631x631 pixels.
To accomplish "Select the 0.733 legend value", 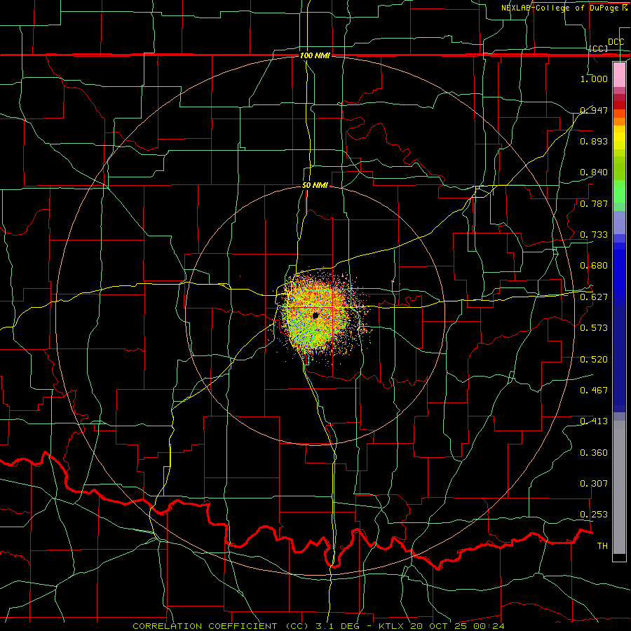I will coord(594,235).
